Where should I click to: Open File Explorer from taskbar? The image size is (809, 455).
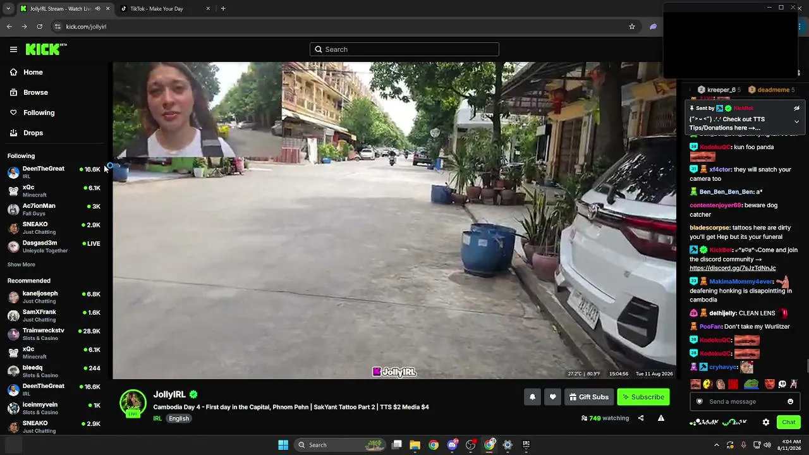415,445
